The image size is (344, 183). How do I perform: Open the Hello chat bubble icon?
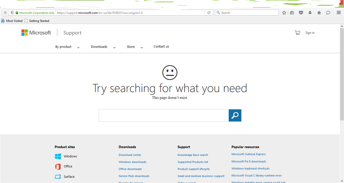coord(328,13)
